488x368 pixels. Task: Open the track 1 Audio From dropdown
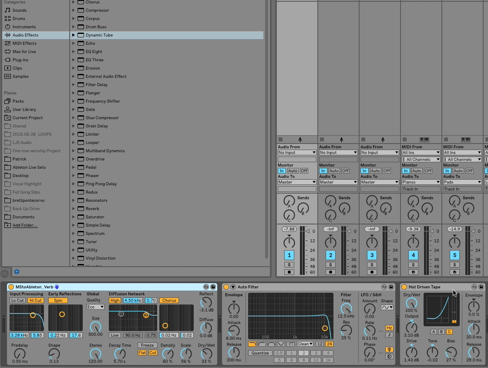(x=297, y=153)
